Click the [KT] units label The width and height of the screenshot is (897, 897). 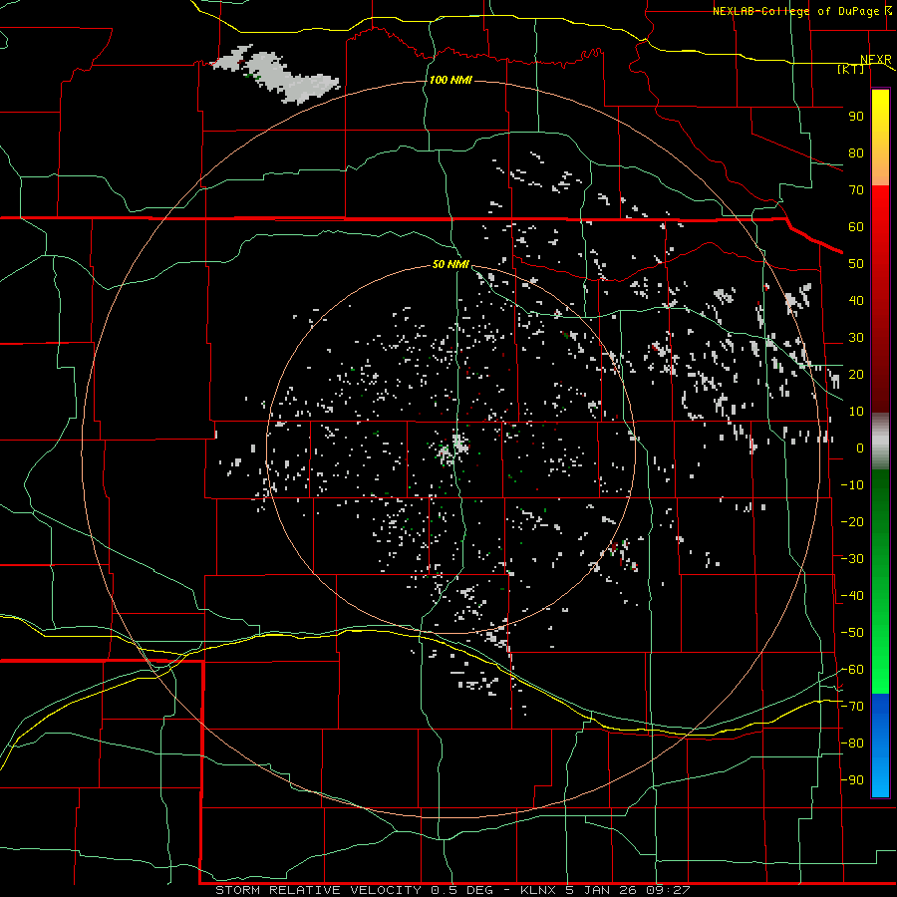850,69
